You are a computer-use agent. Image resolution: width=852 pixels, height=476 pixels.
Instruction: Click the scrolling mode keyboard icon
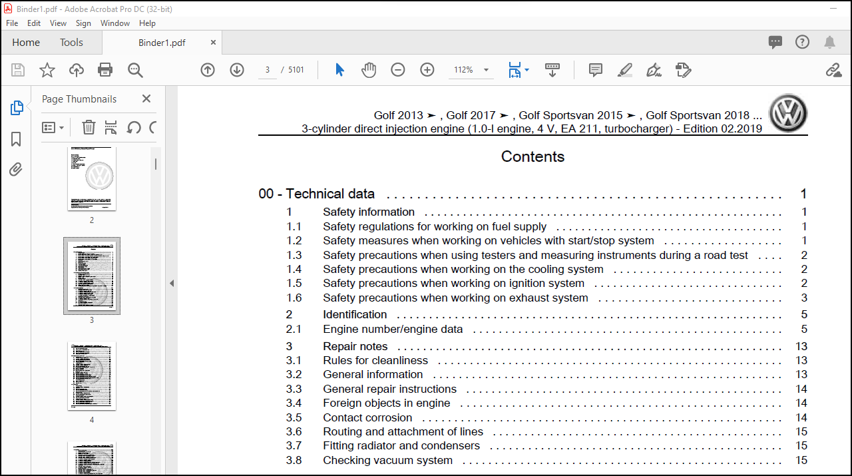pyautogui.click(x=552, y=70)
